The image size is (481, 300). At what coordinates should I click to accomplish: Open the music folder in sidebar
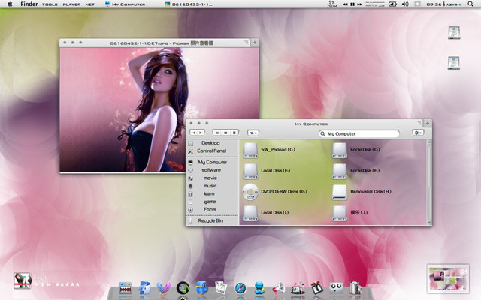[210, 186]
